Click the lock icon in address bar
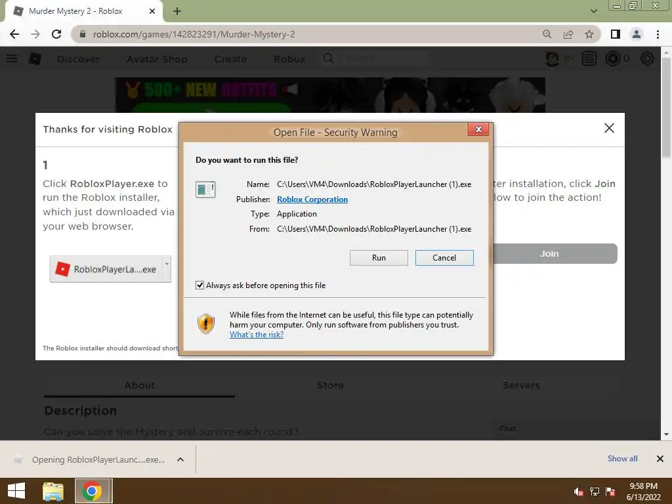This screenshot has height=504, width=672. (x=83, y=34)
